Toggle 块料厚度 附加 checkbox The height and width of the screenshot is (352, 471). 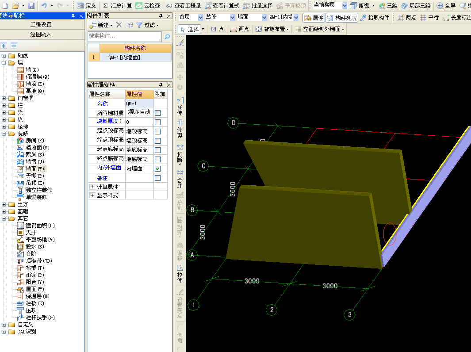(x=157, y=122)
